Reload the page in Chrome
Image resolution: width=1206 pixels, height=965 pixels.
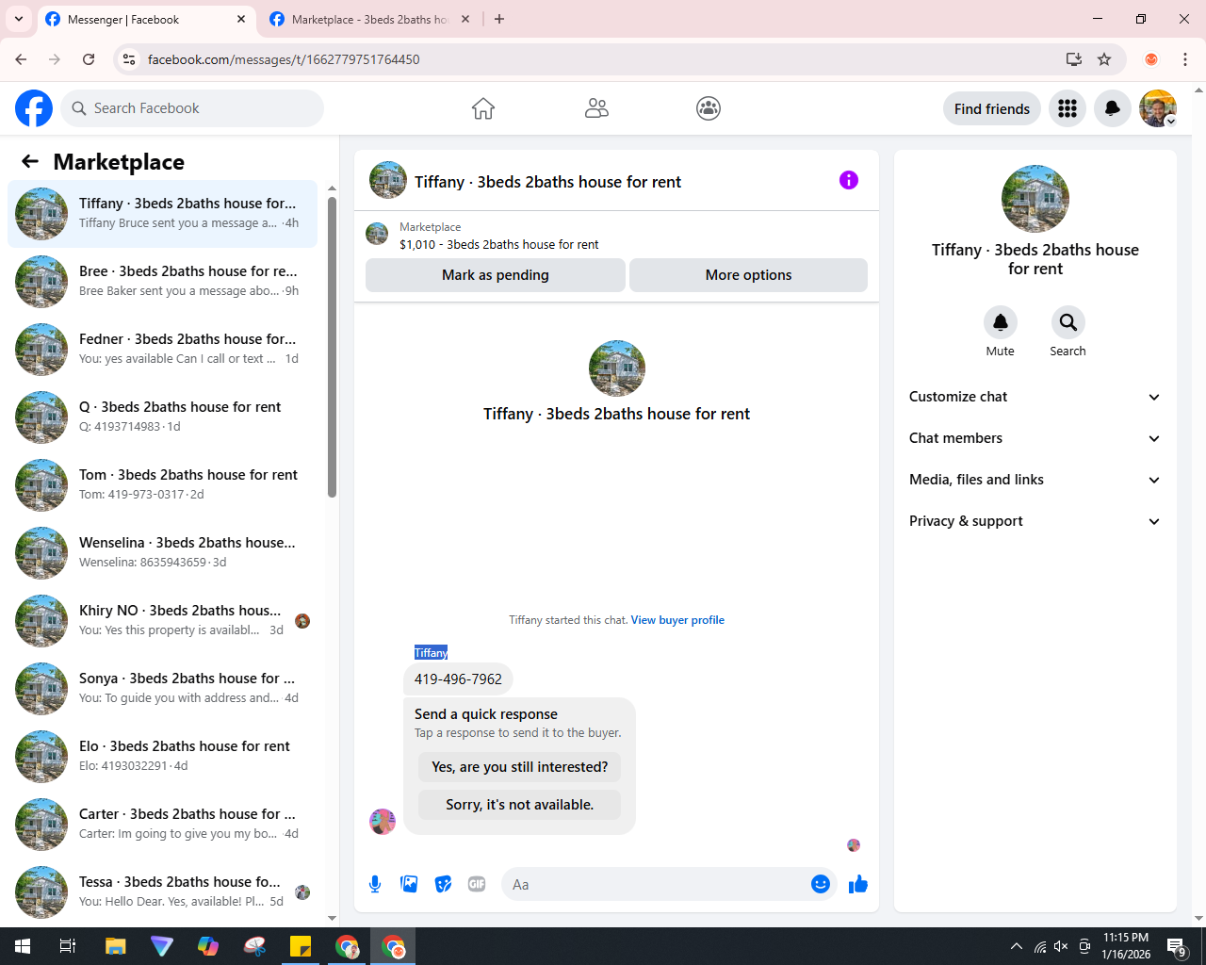point(89,59)
